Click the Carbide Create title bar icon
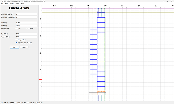This screenshot has width=174, height=104. click(1, 1)
